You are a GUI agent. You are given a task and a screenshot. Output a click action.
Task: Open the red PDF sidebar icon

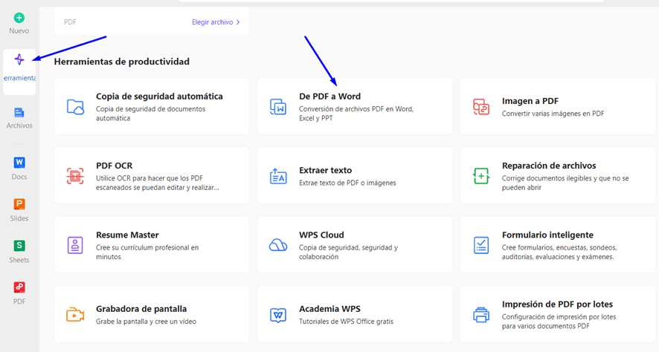tap(19, 287)
